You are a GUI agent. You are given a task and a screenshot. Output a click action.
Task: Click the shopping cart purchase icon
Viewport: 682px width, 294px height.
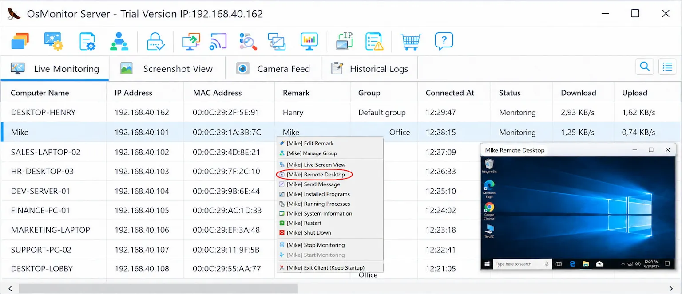point(411,42)
